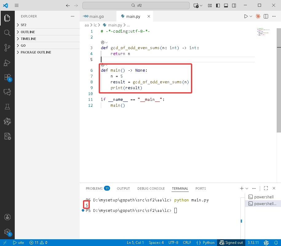
Task: Close the terminal panel
Action: pyautogui.click(x=274, y=188)
